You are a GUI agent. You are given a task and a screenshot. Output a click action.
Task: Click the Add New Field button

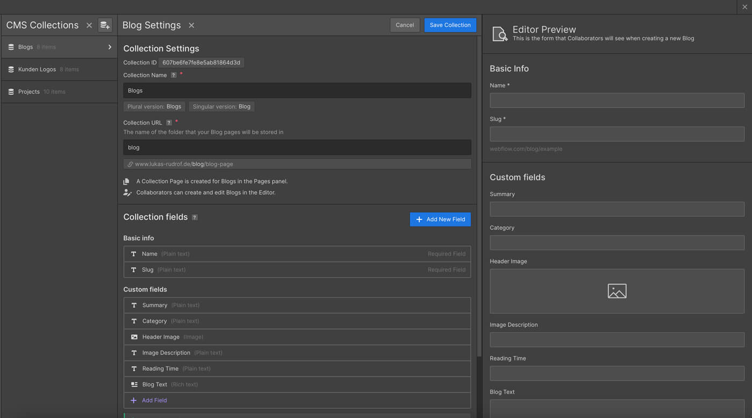tap(440, 219)
